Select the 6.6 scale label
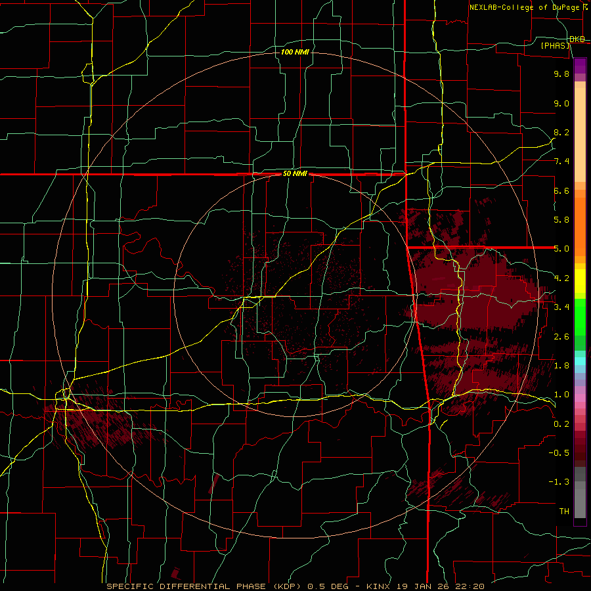The width and height of the screenshot is (591, 591). point(561,190)
